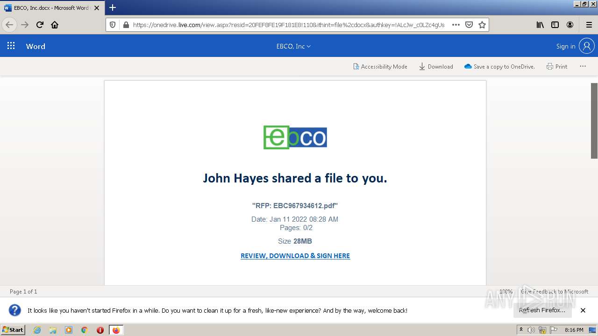Click the Sign in link
Image resolution: width=598 pixels, height=336 pixels.
pos(566,46)
